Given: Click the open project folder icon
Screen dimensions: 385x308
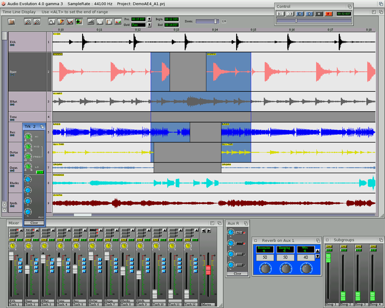Looking at the screenshot, I should coord(12,22).
